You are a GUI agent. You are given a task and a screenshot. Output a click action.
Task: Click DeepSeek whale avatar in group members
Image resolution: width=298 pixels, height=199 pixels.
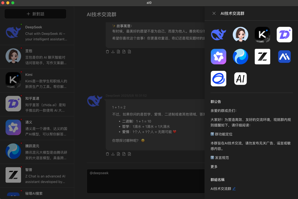coord(219,35)
